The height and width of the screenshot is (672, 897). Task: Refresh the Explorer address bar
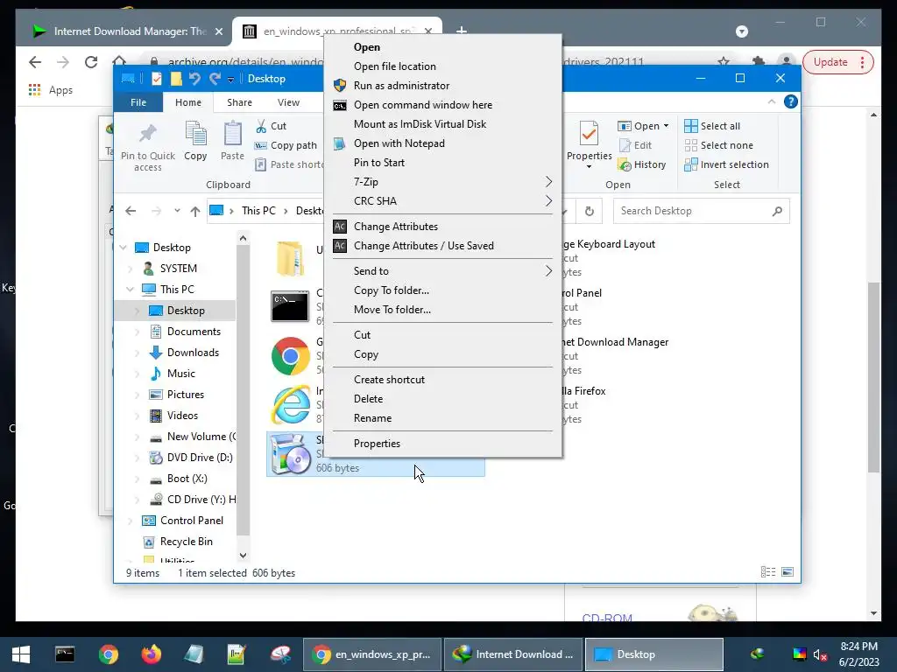(x=590, y=211)
